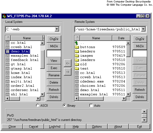The width and height of the screenshot is (153, 133).
Task: Click the file icon beside home.html
Action: click(x=8, y=73)
